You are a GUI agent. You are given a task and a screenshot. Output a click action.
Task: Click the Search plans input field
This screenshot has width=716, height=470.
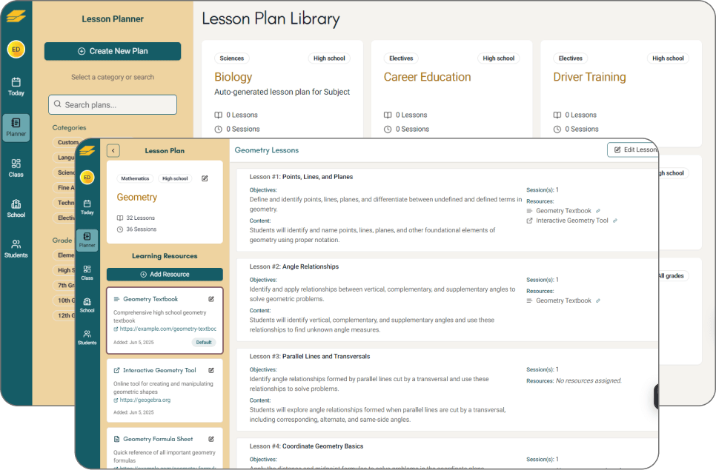tap(112, 104)
